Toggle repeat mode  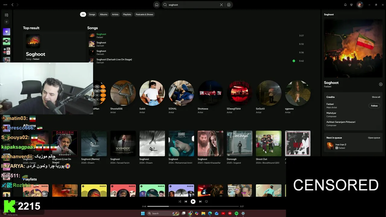[x=206, y=202]
